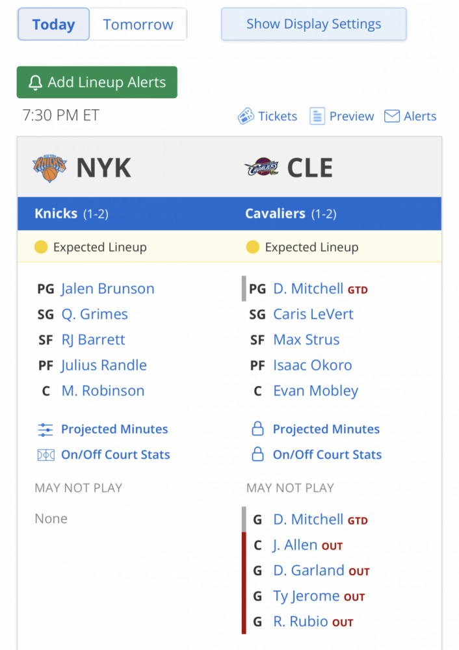Screen dimensions: 459x650
Task: Expand Show Display Settings
Action: tap(313, 24)
